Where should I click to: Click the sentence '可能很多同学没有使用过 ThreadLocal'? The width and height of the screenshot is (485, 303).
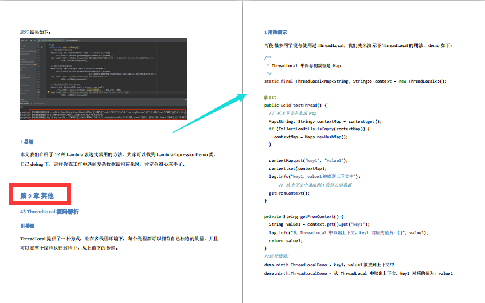[x=358, y=45]
